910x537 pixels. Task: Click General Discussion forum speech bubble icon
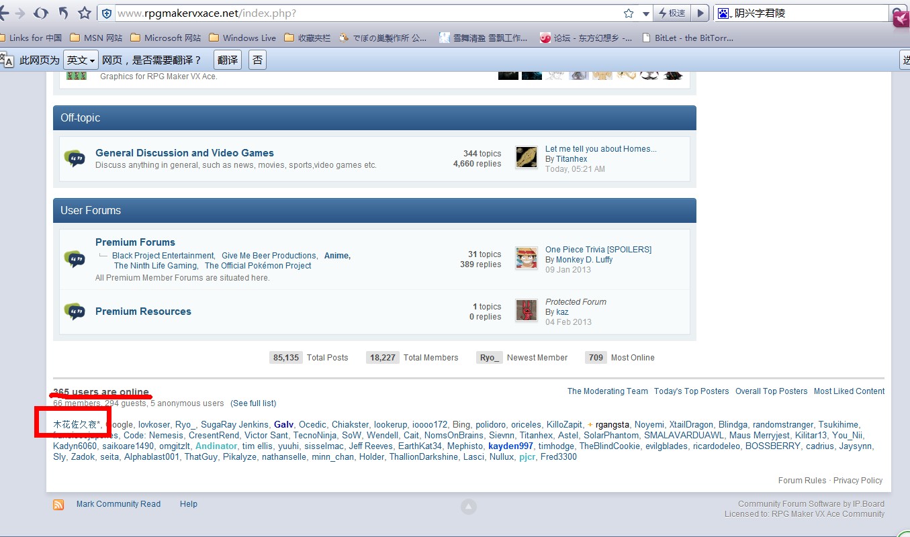click(75, 158)
